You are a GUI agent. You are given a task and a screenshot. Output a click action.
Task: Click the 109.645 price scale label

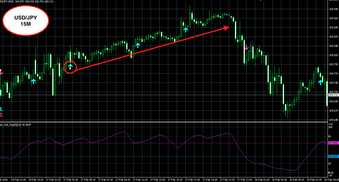(x=333, y=120)
